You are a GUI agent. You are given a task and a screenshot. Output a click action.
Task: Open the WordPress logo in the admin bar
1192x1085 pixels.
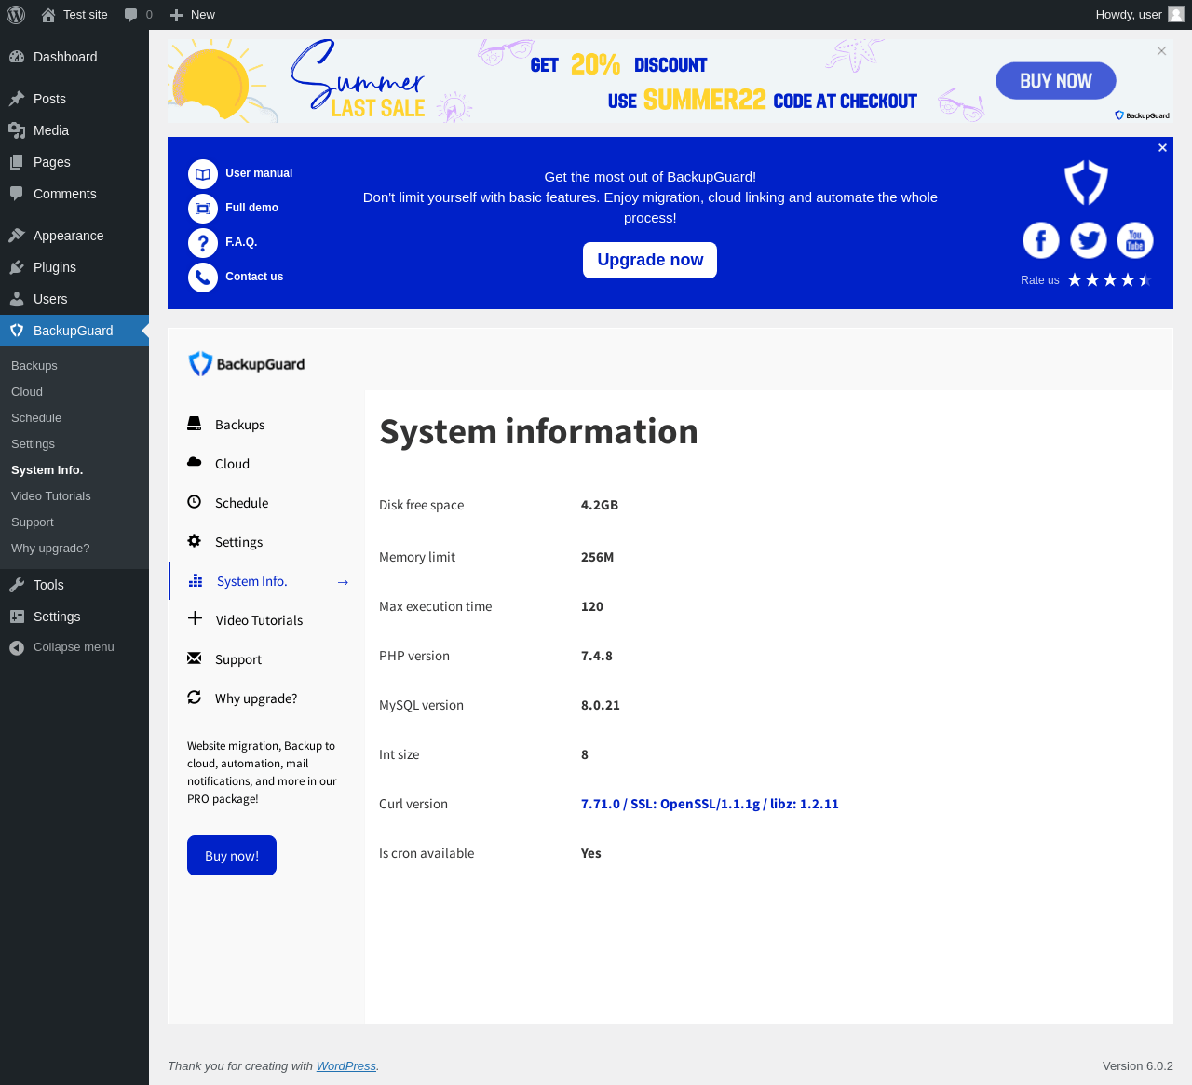pyautogui.click(x=16, y=15)
